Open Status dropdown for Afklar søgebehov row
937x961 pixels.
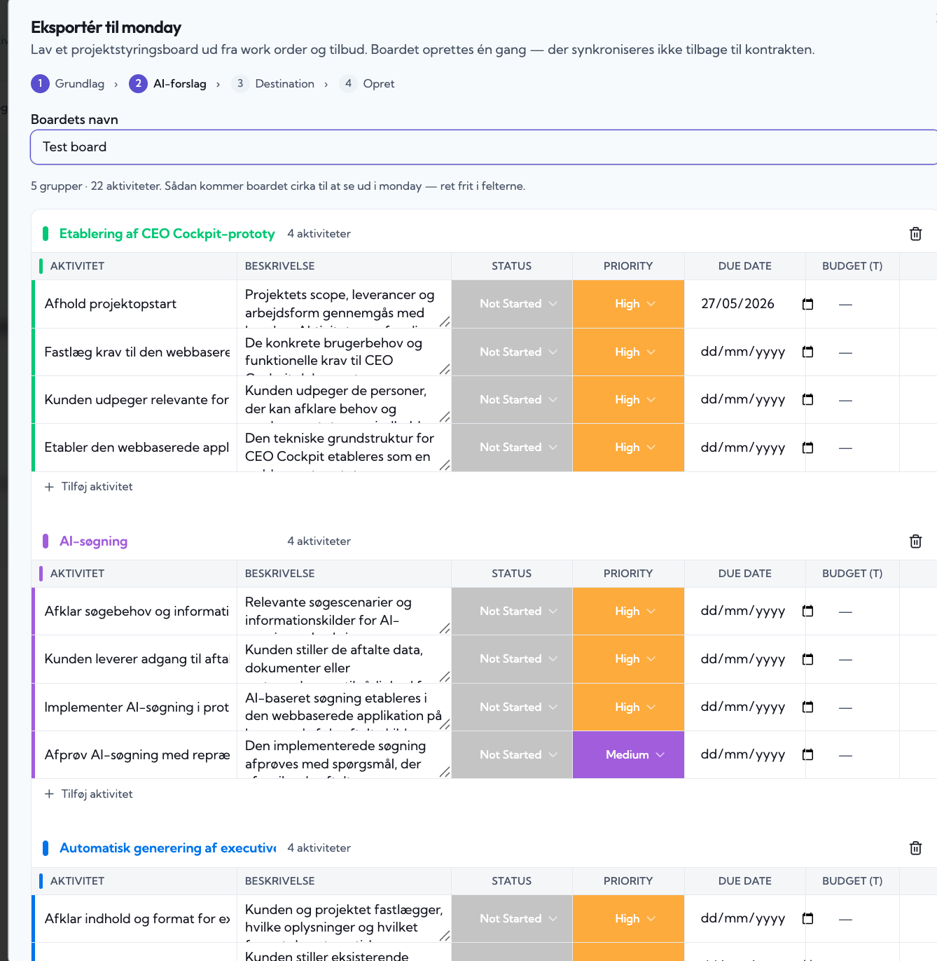pyautogui.click(x=512, y=611)
